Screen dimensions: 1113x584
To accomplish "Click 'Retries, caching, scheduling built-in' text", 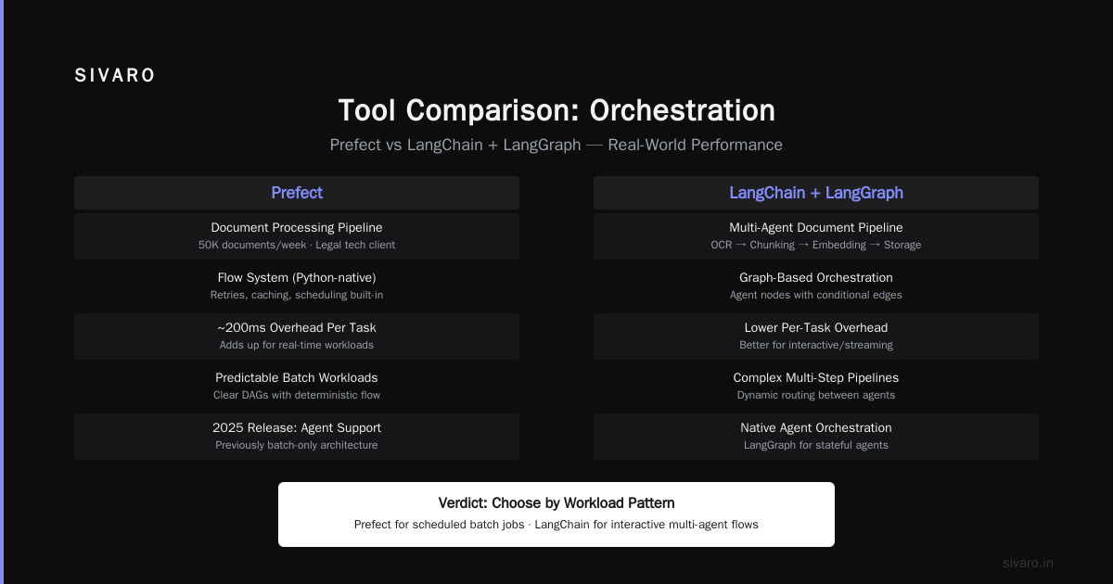I will coord(297,295).
